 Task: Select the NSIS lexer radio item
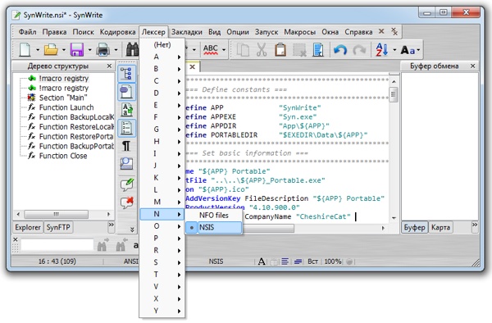[x=213, y=227]
